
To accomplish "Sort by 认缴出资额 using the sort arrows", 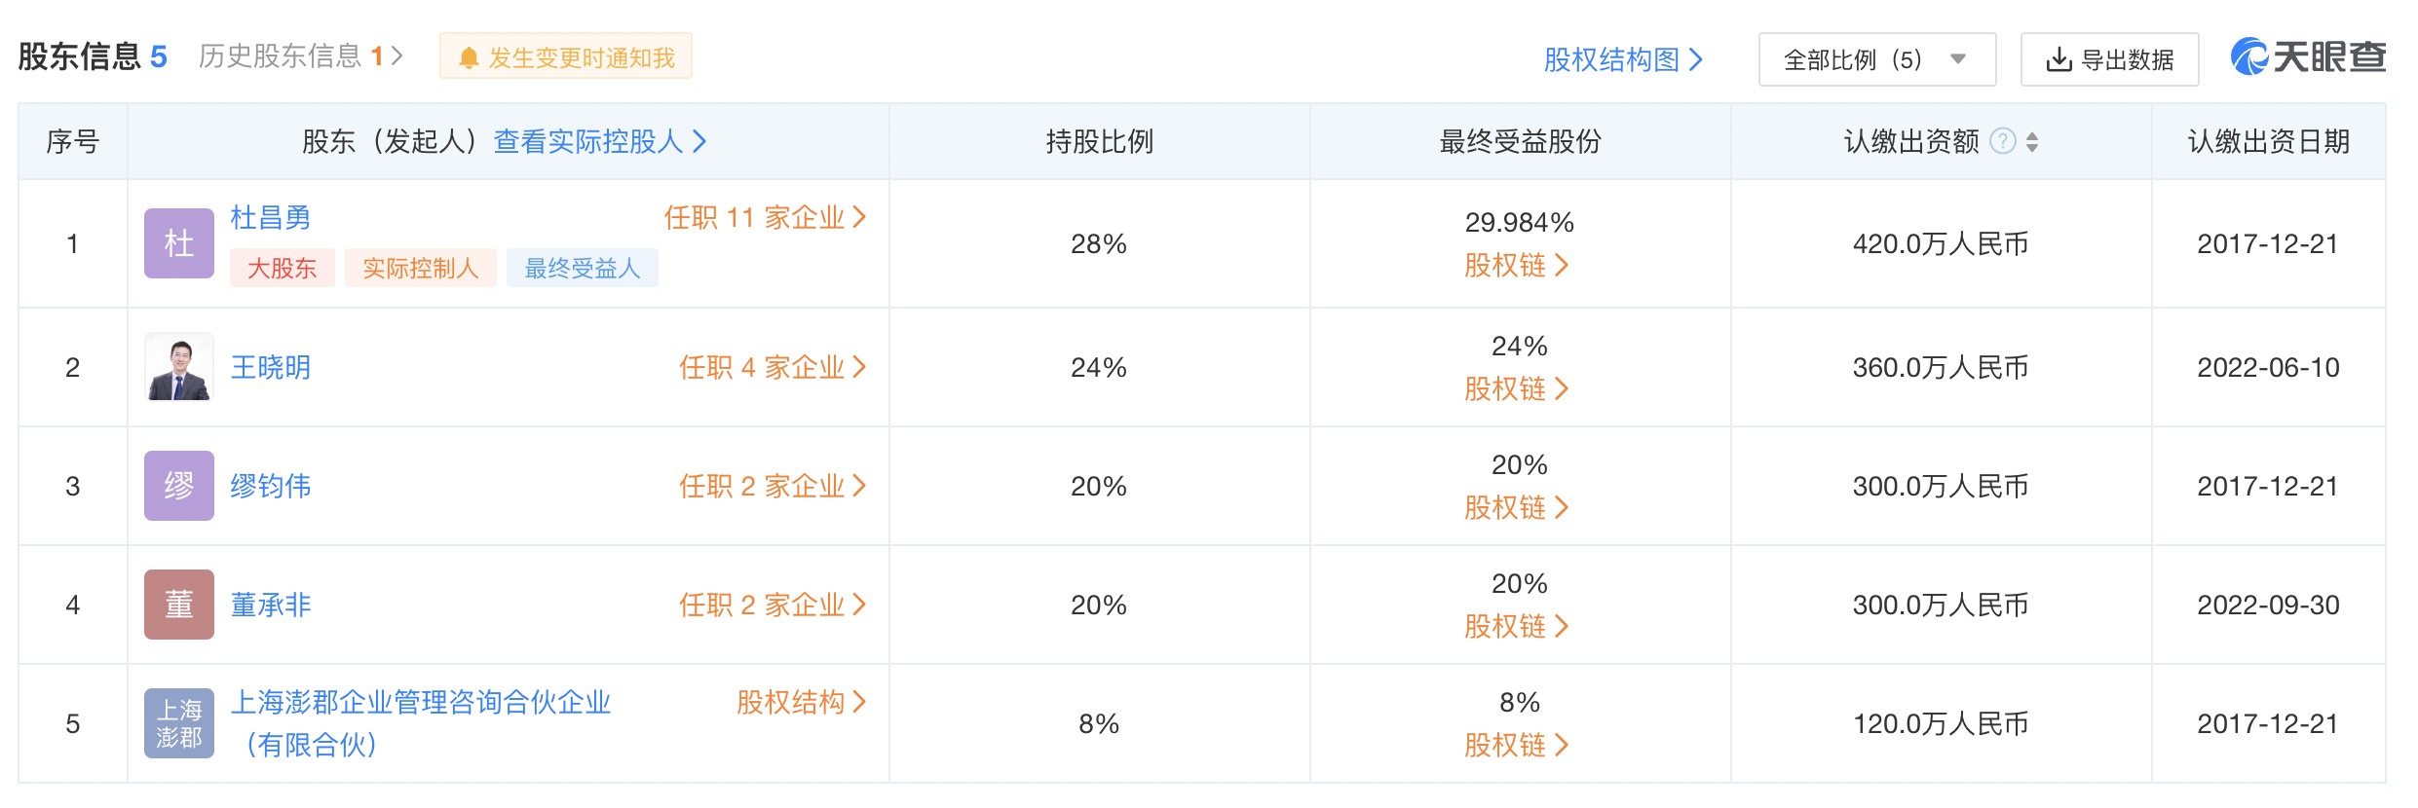I will [x=2032, y=142].
